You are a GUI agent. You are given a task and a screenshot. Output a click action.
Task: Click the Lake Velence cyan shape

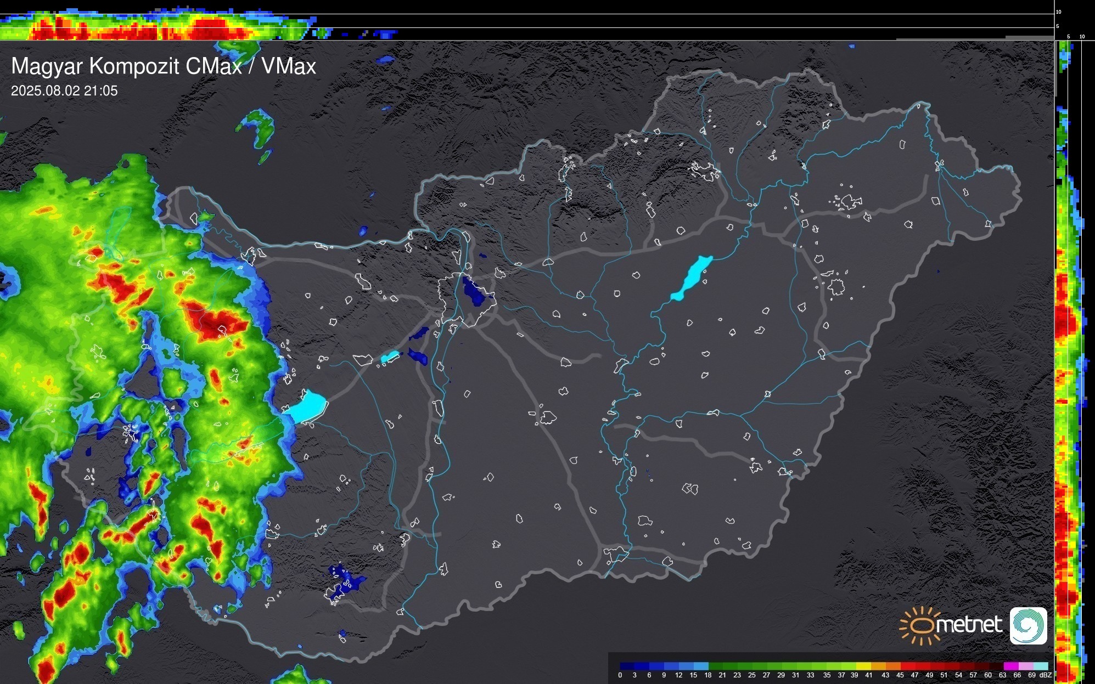390,357
